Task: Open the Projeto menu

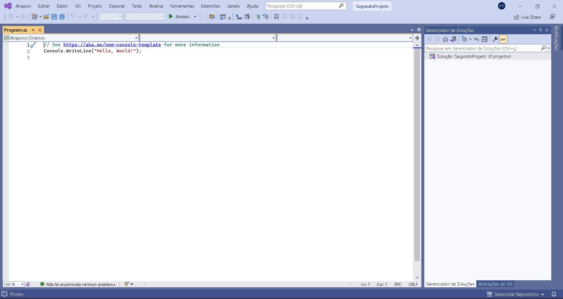Action: (x=95, y=6)
